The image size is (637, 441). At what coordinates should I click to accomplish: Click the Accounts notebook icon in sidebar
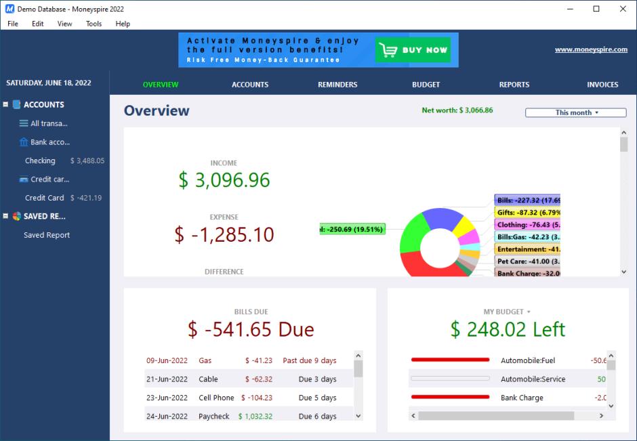click(x=16, y=104)
